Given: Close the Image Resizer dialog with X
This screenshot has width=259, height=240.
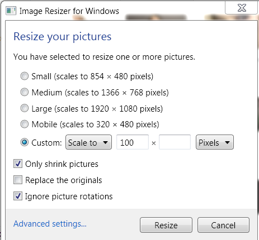Looking at the screenshot, I should tap(242, 8).
